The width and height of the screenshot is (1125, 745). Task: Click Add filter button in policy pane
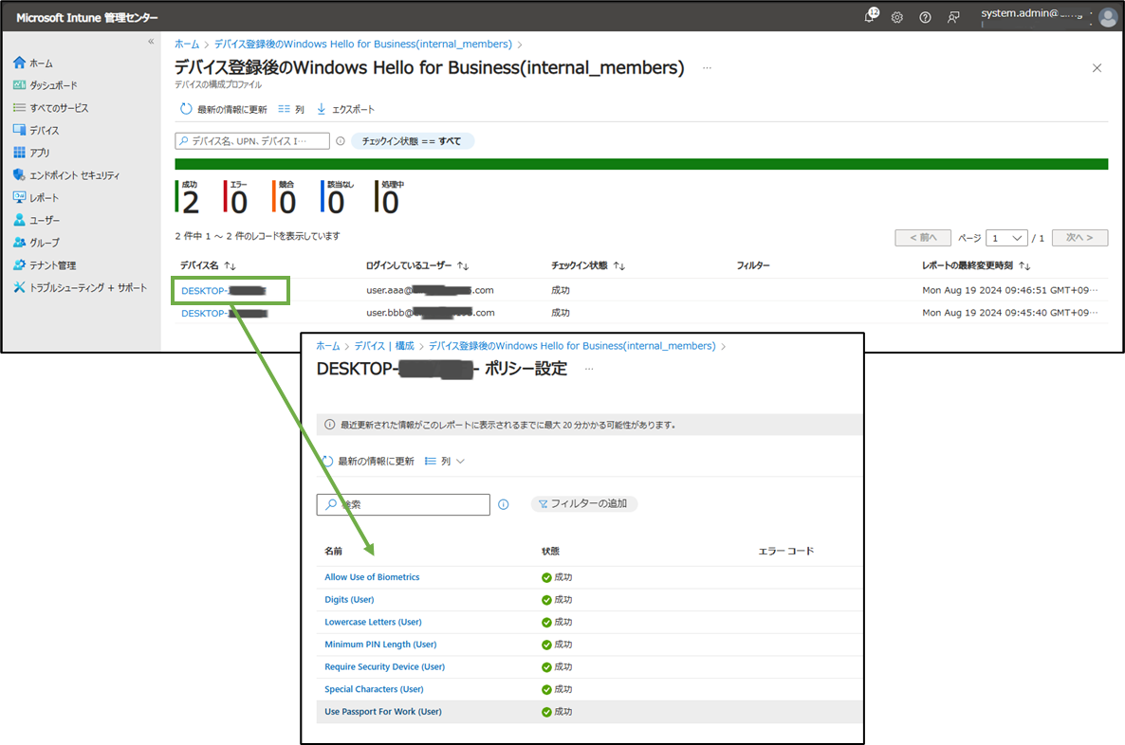584,504
